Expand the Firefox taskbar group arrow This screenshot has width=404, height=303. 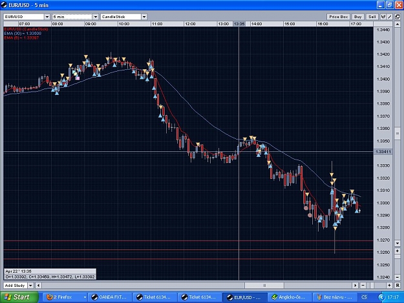coord(85,297)
